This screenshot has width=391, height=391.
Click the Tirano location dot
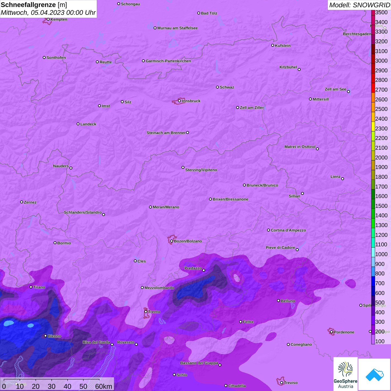pyautogui.click(x=31, y=287)
